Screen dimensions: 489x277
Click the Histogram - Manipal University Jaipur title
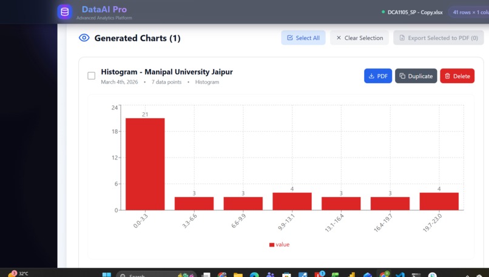(167, 72)
